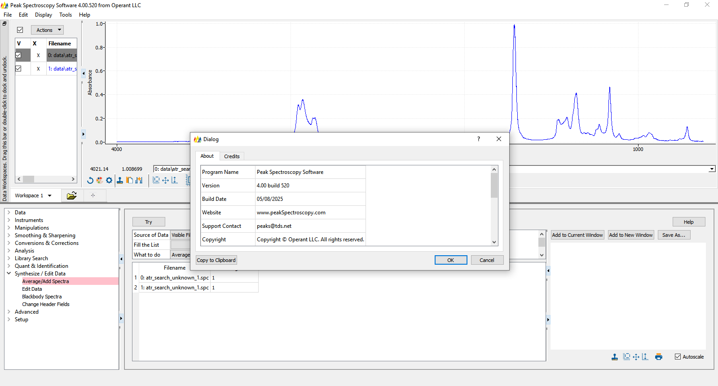Click the dialog help question mark button
The width and height of the screenshot is (718, 386).
(x=479, y=139)
